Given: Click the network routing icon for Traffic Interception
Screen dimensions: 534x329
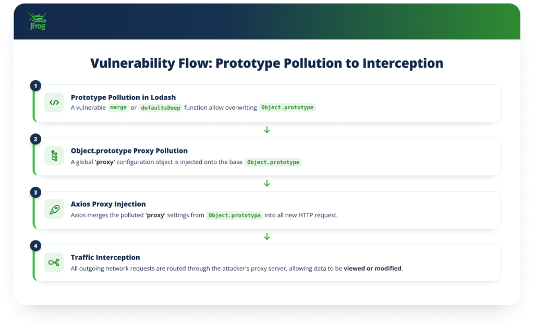Looking at the screenshot, I should 54,262.
